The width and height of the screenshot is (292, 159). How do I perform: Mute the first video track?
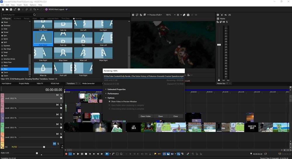57,95
